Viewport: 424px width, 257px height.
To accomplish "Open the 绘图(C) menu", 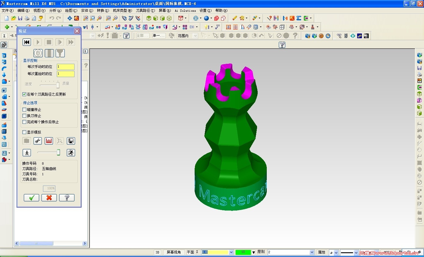I will pos(71,11).
